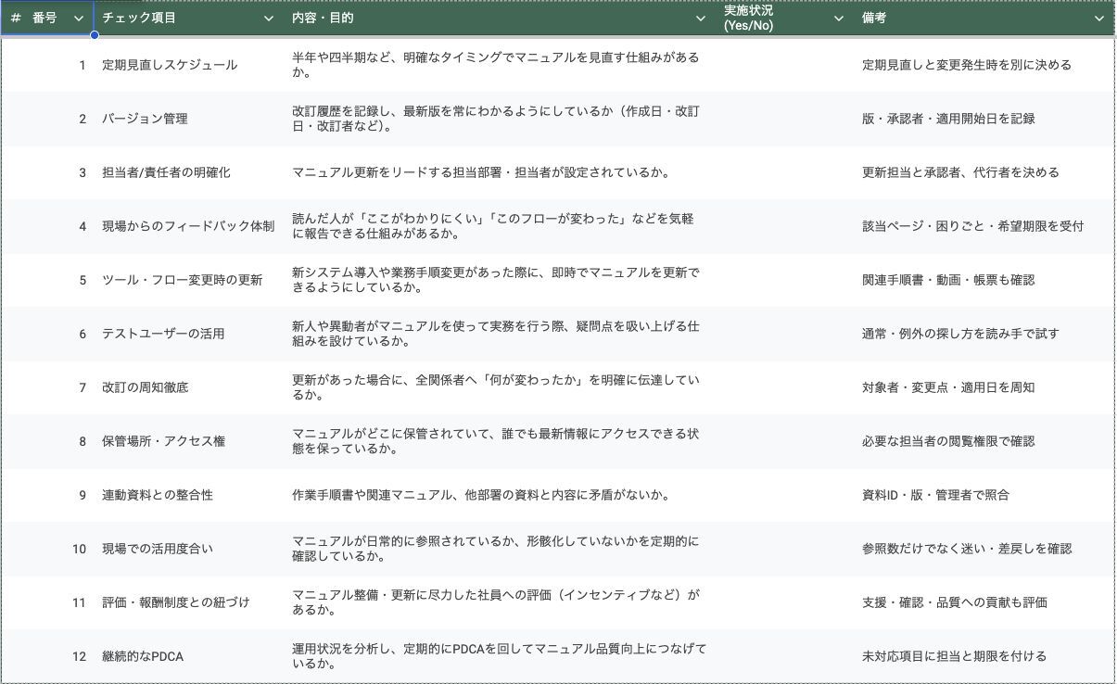Click the note 通常・例外の探し方を読み手で試す
Image resolution: width=1117 pixels, height=684 pixels.
tap(960, 334)
